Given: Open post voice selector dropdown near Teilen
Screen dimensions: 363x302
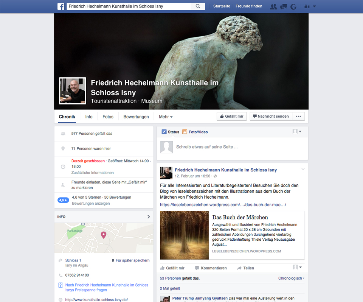Looking at the screenshot, I should click(297, 267).
